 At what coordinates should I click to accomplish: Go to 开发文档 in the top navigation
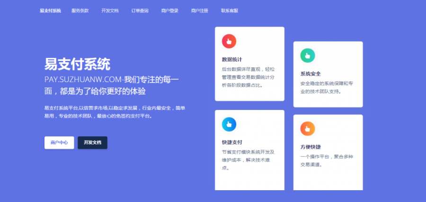click(x=110, y=11)
